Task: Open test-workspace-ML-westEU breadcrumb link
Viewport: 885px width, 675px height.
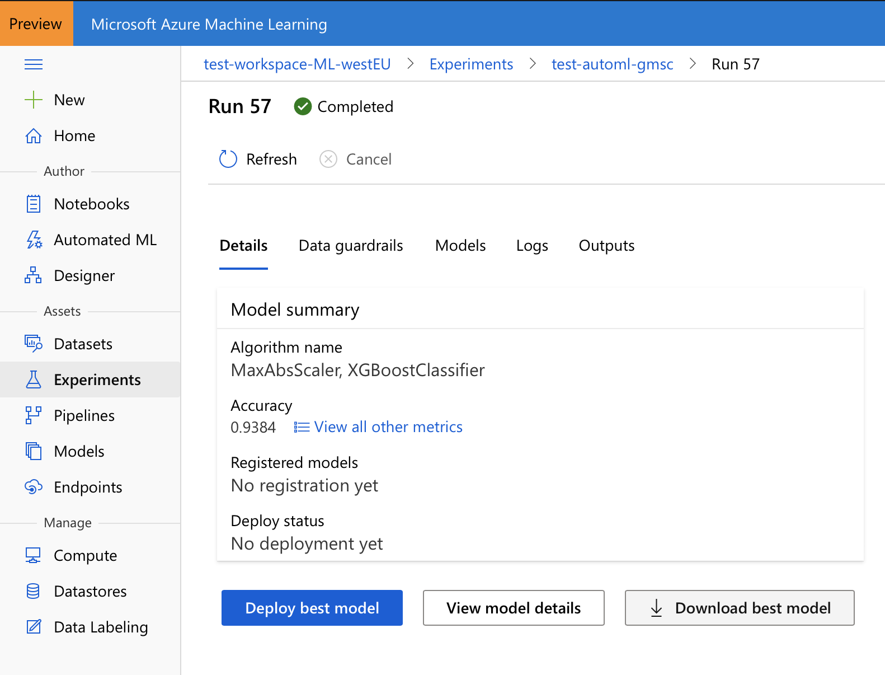Action: pyautogui.click(x=297, y=64)
